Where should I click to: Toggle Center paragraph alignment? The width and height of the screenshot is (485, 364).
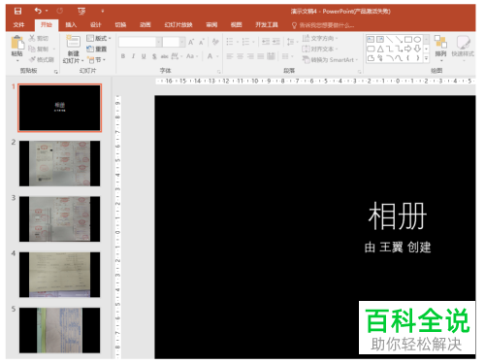(x=240, y=56)
